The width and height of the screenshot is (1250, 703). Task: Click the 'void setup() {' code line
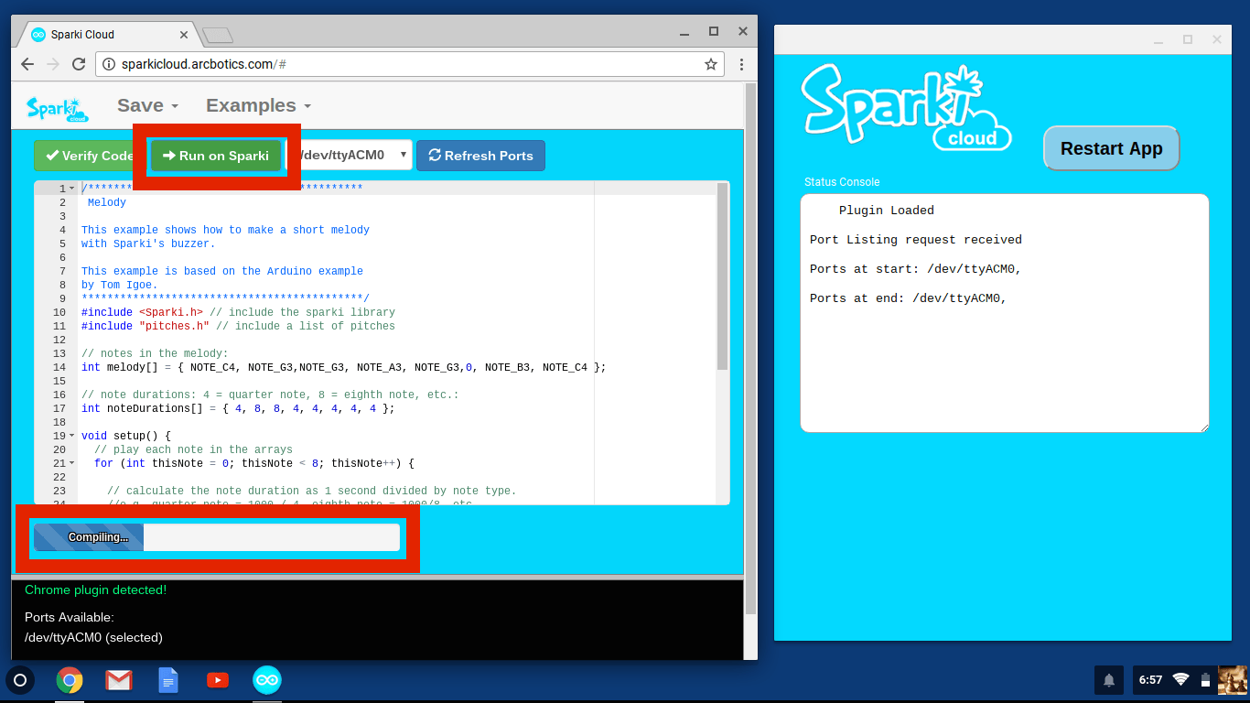[126, 436]
